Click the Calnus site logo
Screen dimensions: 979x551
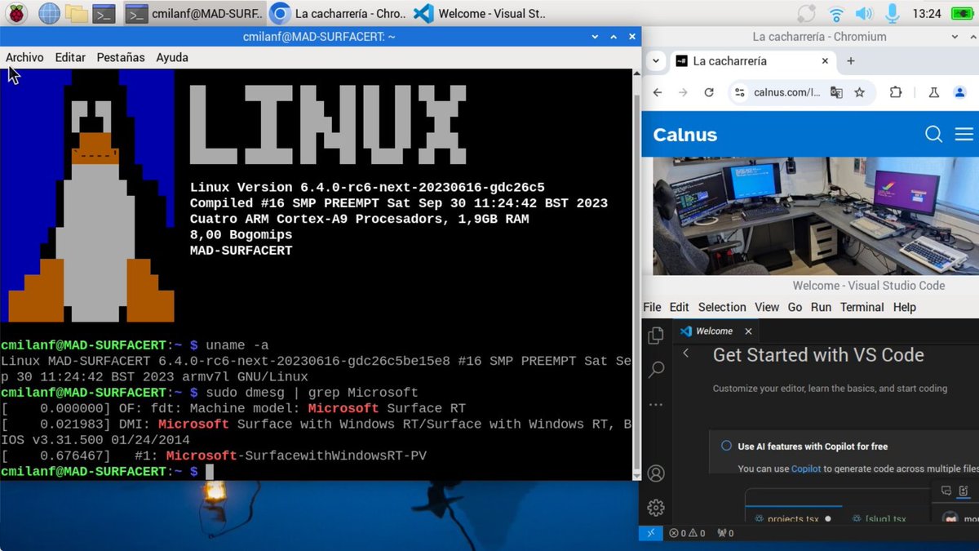(685, 135)
